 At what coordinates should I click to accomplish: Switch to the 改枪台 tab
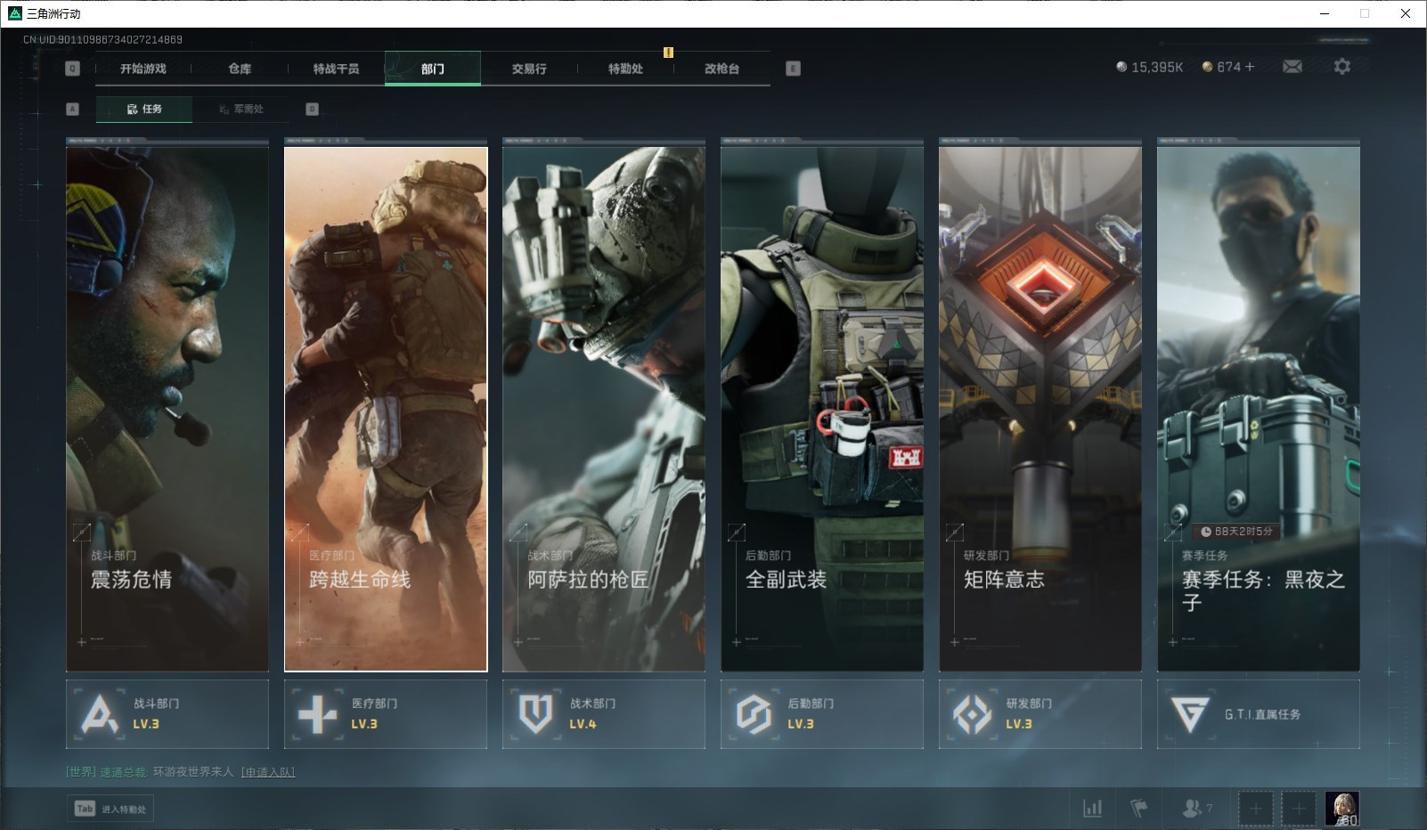click(722, 69)
